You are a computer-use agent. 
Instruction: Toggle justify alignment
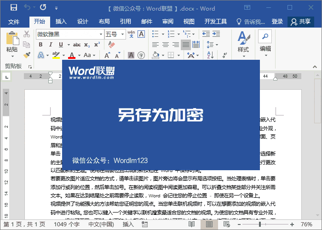click(186, 45)
